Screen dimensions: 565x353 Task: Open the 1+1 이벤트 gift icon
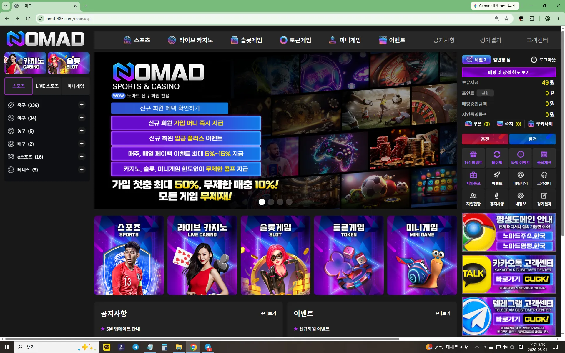click(x=473, y=154)
